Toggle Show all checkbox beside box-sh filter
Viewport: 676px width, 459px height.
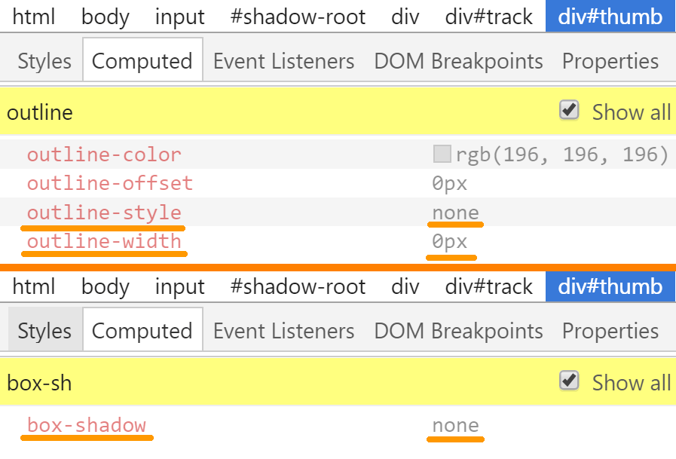[569, 381]
